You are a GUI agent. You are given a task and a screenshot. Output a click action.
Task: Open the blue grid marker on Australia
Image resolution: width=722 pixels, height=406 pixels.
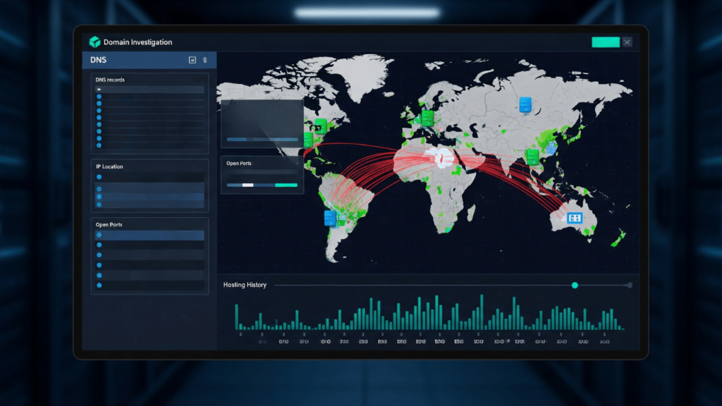coord(575,219)
